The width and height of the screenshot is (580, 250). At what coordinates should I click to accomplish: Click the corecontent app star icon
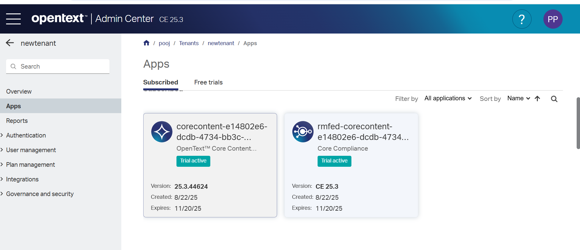click(x=162, y=132)
